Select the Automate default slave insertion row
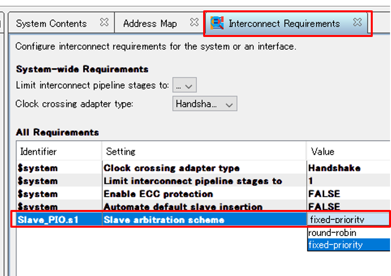This screenshot has width=391, height=276. click(x=183, y=207)
